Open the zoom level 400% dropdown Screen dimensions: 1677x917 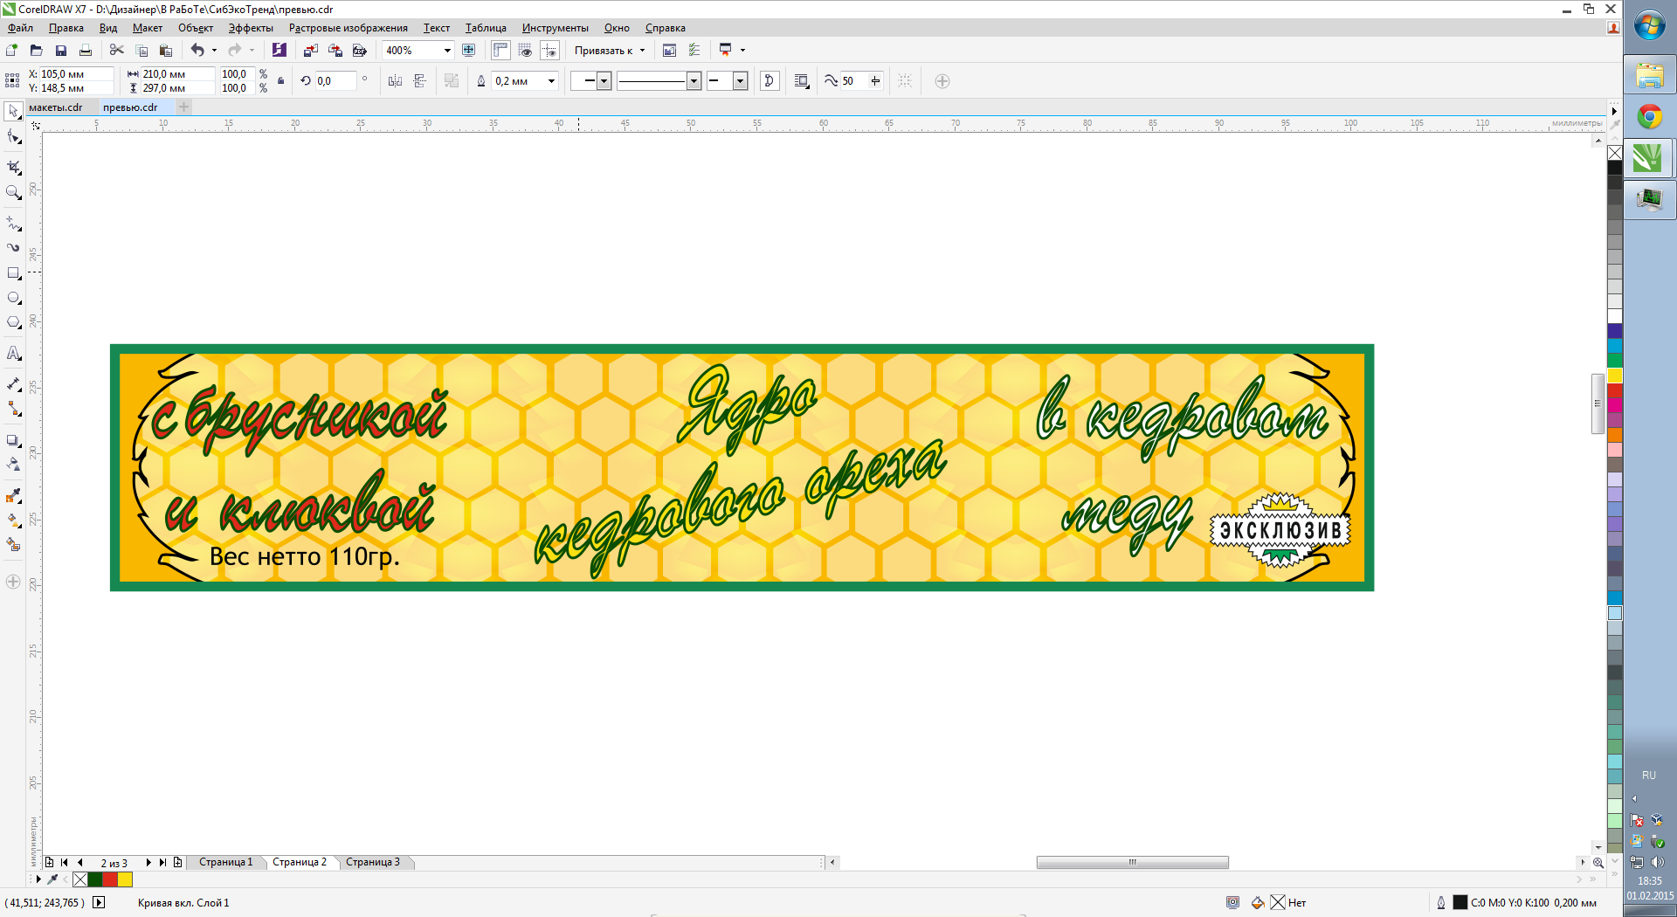(447, 51)
